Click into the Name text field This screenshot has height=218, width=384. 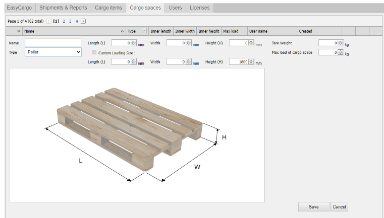[x=53, y=43]
